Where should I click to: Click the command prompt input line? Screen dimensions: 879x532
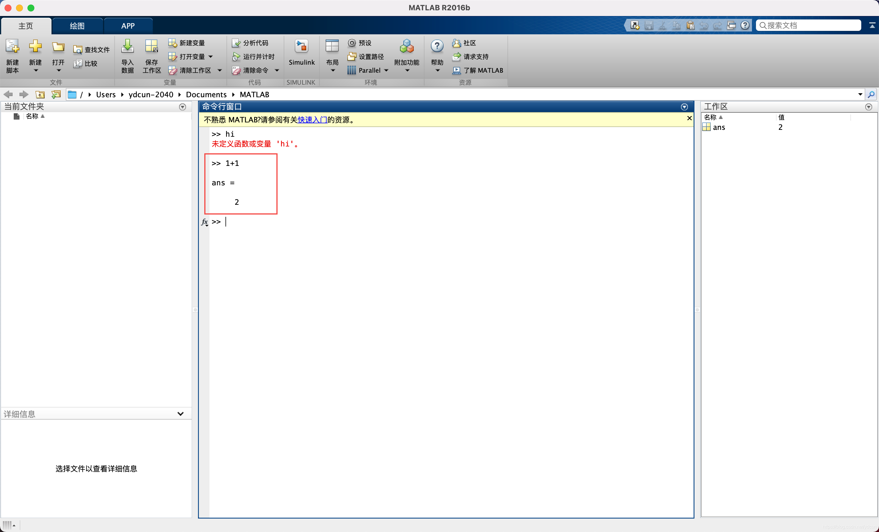(451, 222)
